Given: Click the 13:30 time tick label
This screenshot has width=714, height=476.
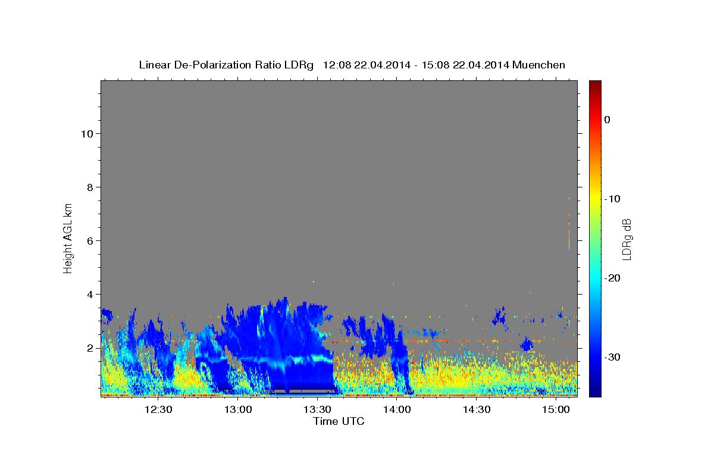Looking at the screenshot, I should click(317, 410).
